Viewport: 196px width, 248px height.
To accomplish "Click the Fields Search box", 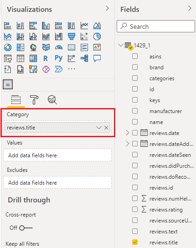I will click(156, 26).
